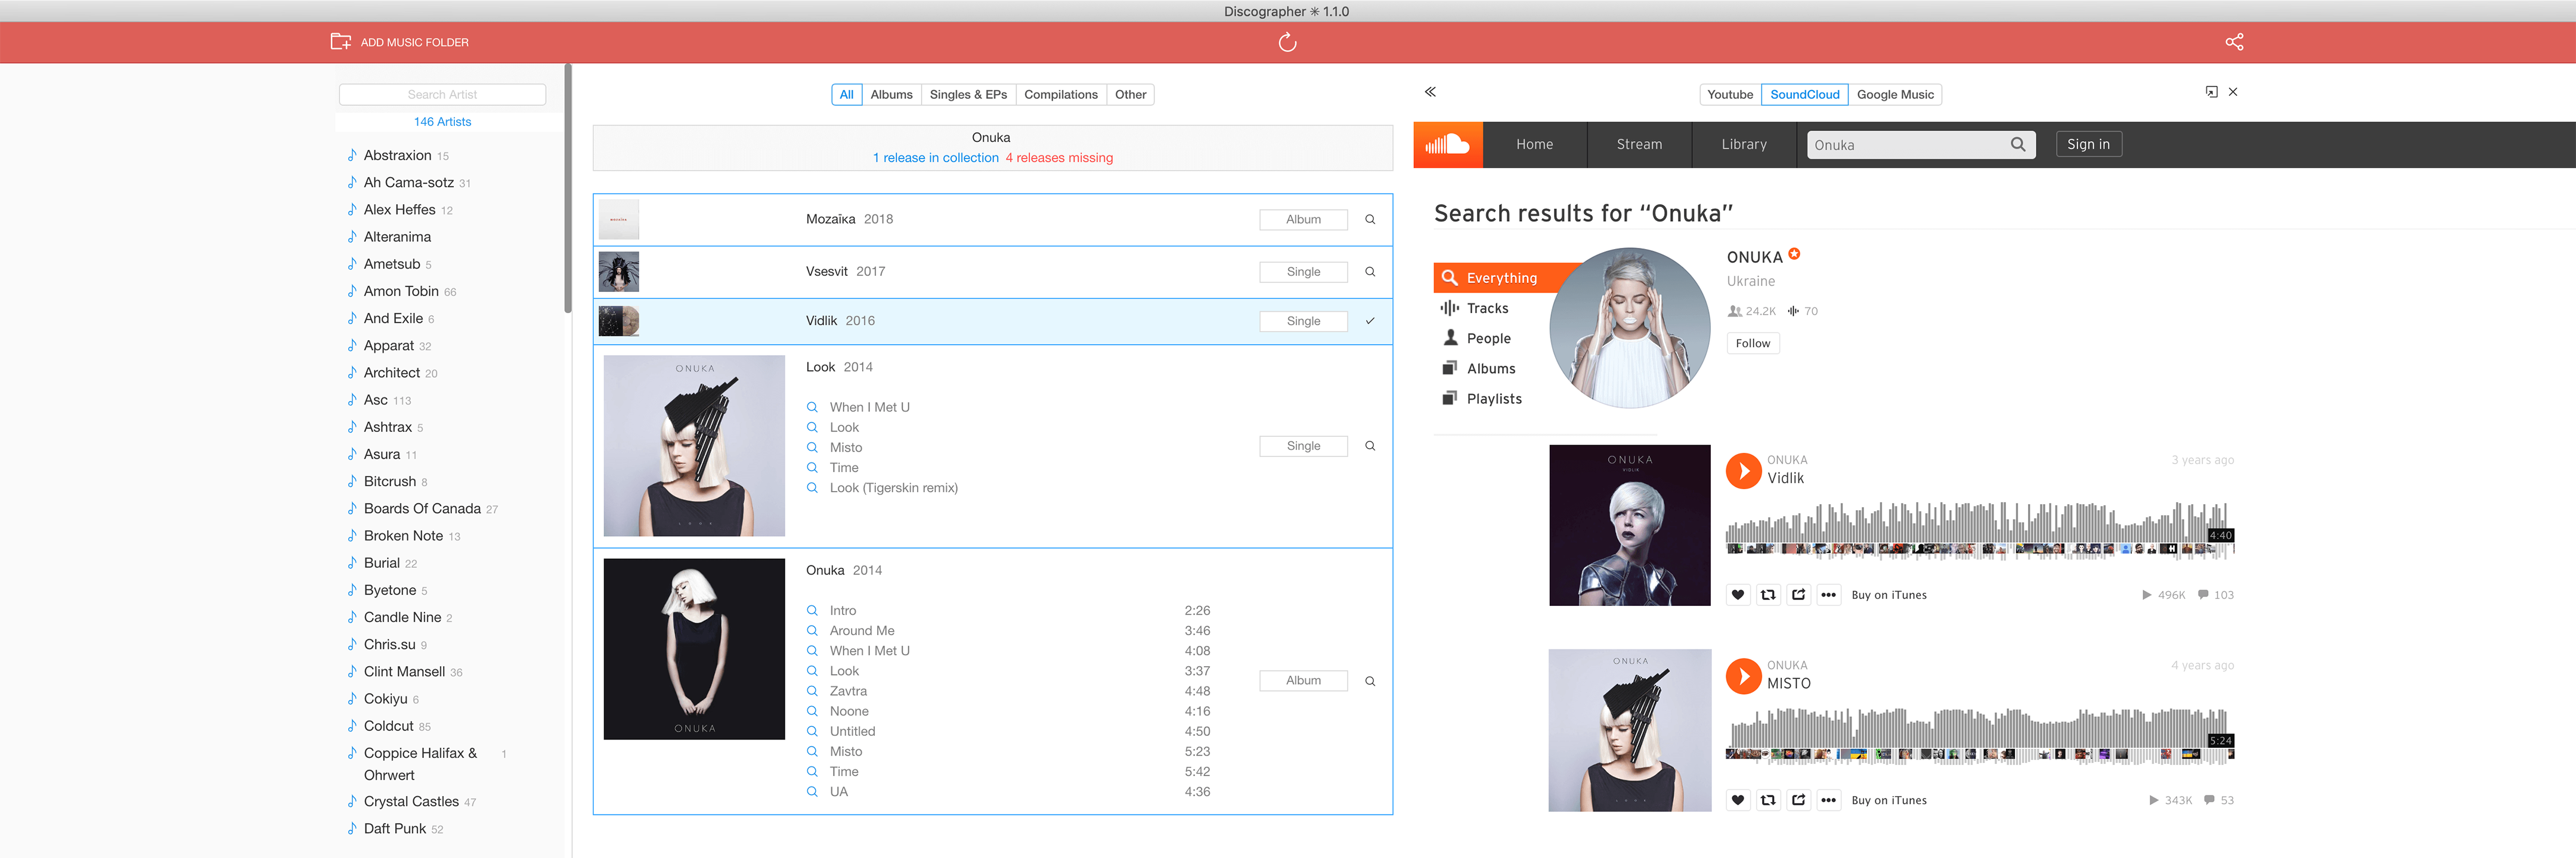Click the artist list scrollbar
Image resolution: width=2576 pixels, height=858 pixels.
tap(568, 188)
